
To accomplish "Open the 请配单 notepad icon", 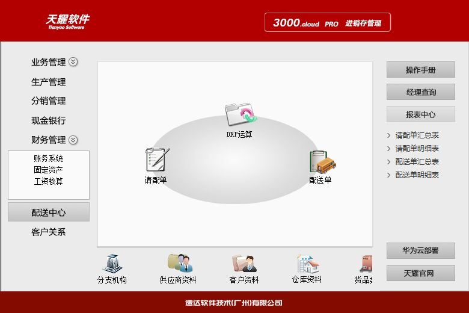I will (x=158, y=160).
